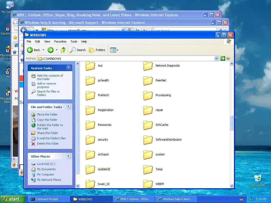Switch to Command Prompt in taskbar
This screenshot has height=203, width=271.
point(49,199)
